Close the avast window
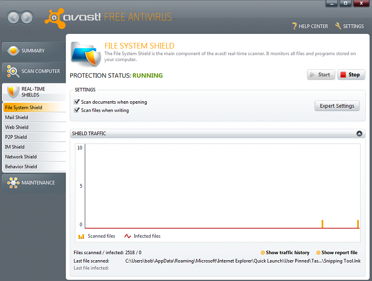 361,3
